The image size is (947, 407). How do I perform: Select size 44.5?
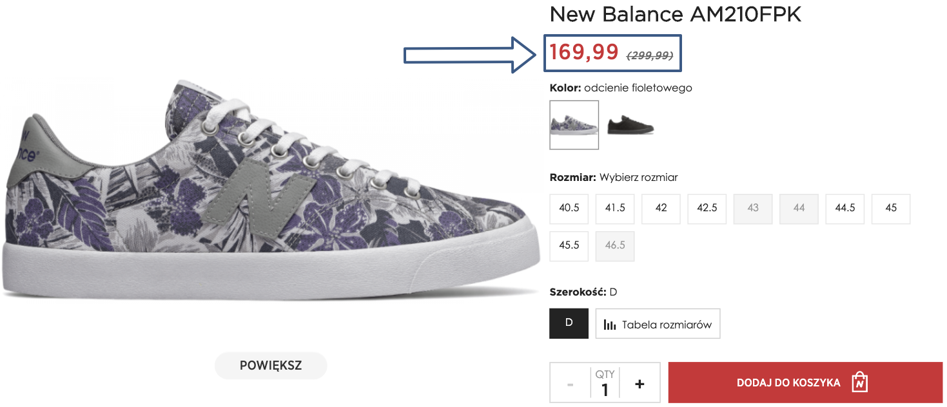tap(844, 209)
